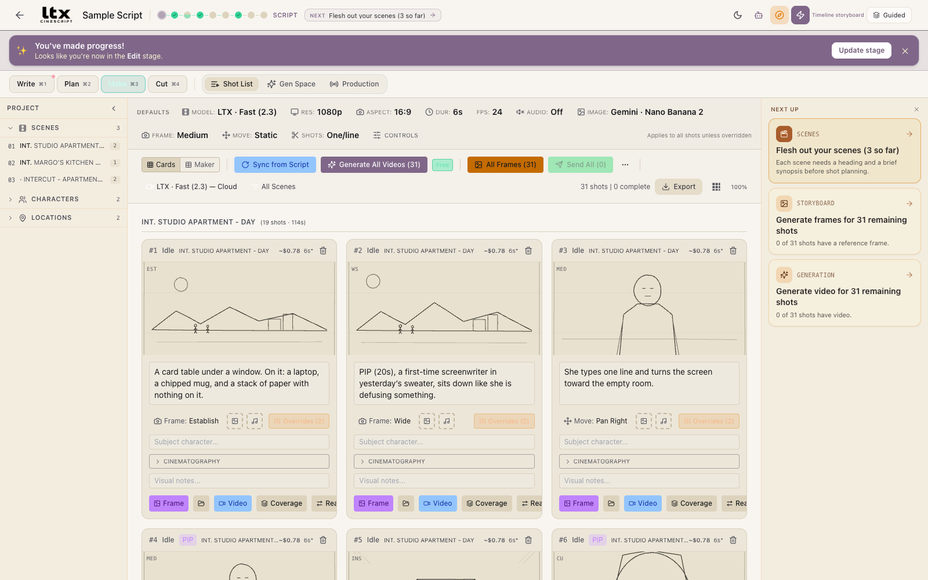Click the purple Frame button on shot #1
The height and width of the screenshot is (580, 928).
[x=169, y=503]
